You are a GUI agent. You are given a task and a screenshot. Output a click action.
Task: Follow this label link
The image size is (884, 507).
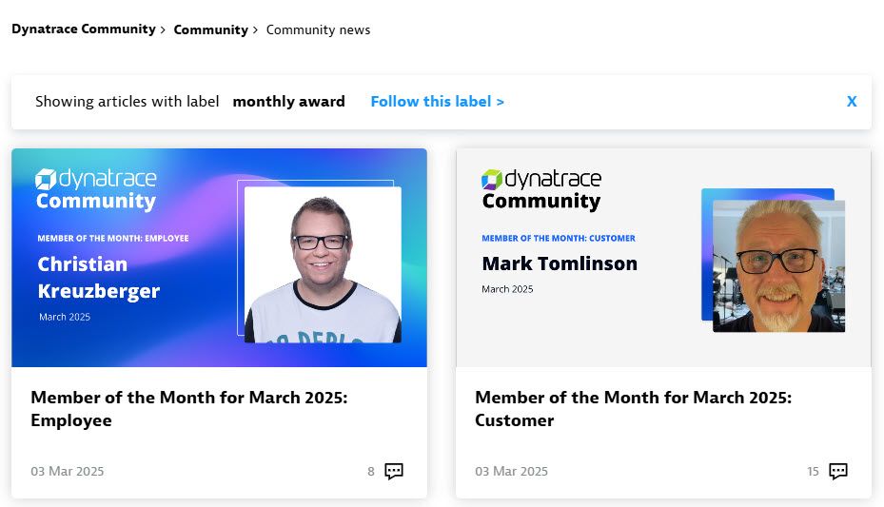coord(437,102)
